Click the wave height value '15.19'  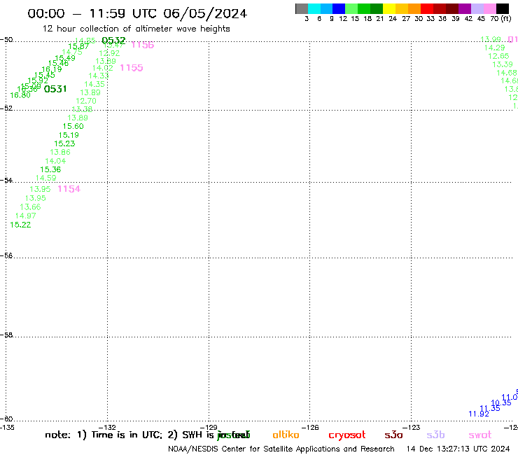pos(69,135)
